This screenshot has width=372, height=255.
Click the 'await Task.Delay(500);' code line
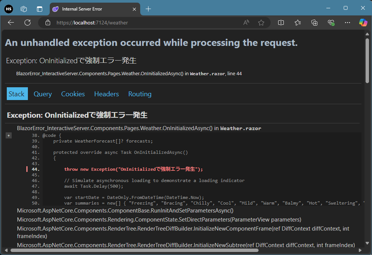point(94,186)
